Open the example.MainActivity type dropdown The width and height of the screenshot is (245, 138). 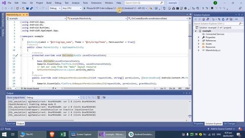click(97, 18)
